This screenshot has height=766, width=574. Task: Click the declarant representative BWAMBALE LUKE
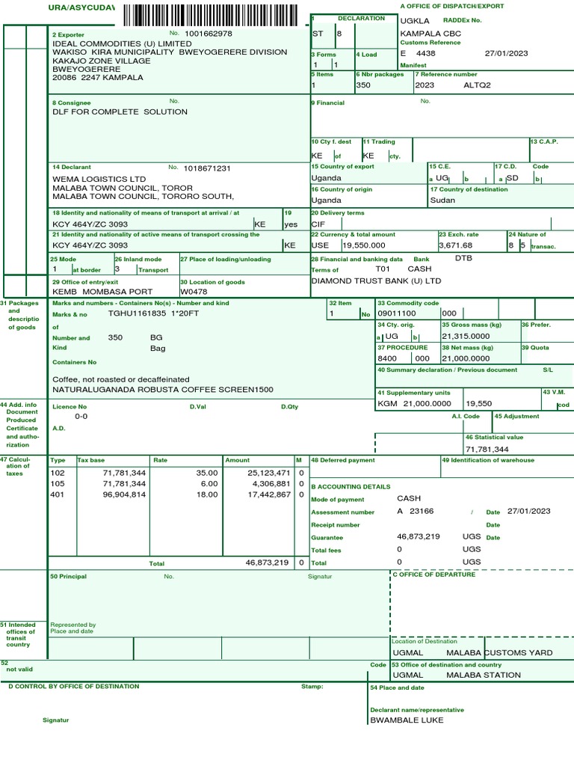coord(407,720)
